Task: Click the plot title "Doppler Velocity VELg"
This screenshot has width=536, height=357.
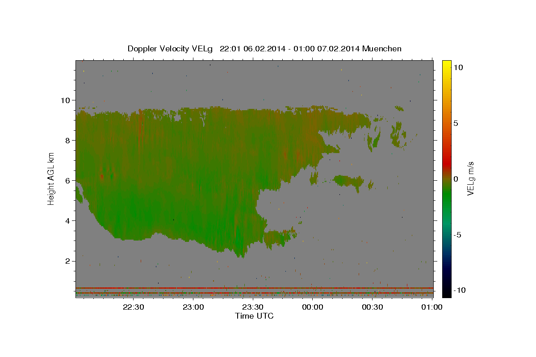Action: (170, 49)
